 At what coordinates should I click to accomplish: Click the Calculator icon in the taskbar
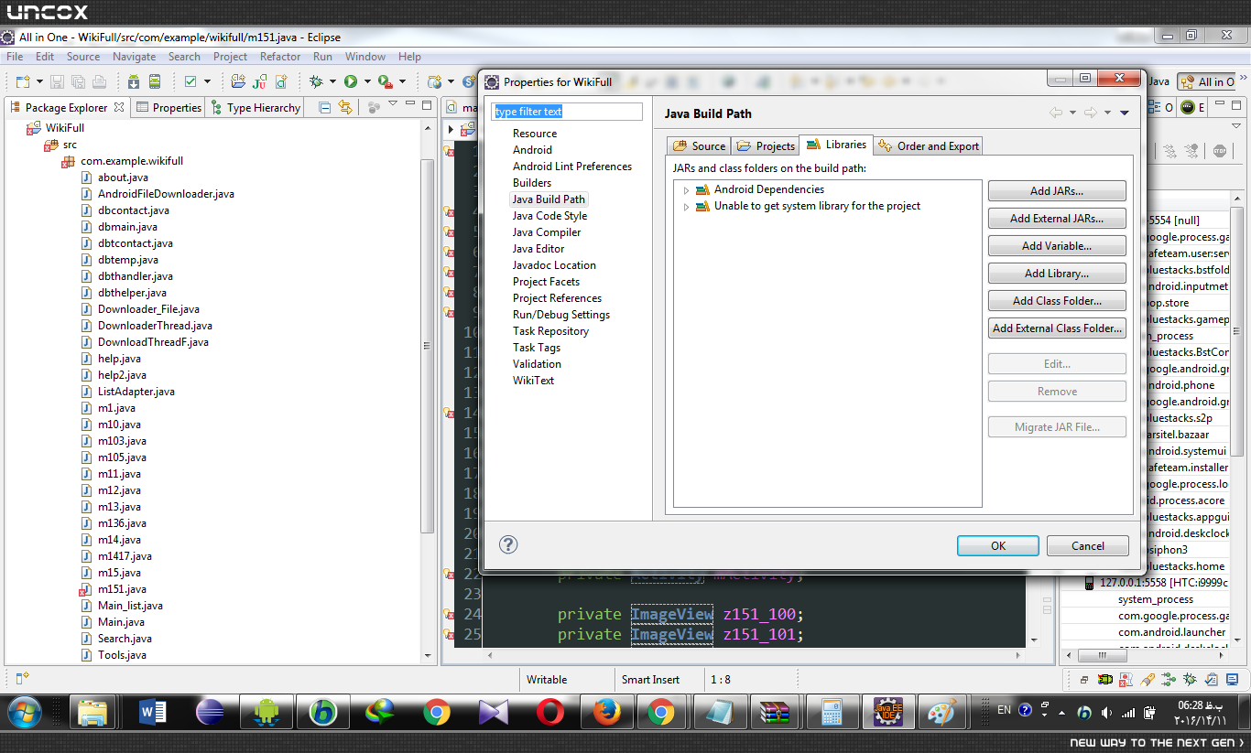point(832,712)
